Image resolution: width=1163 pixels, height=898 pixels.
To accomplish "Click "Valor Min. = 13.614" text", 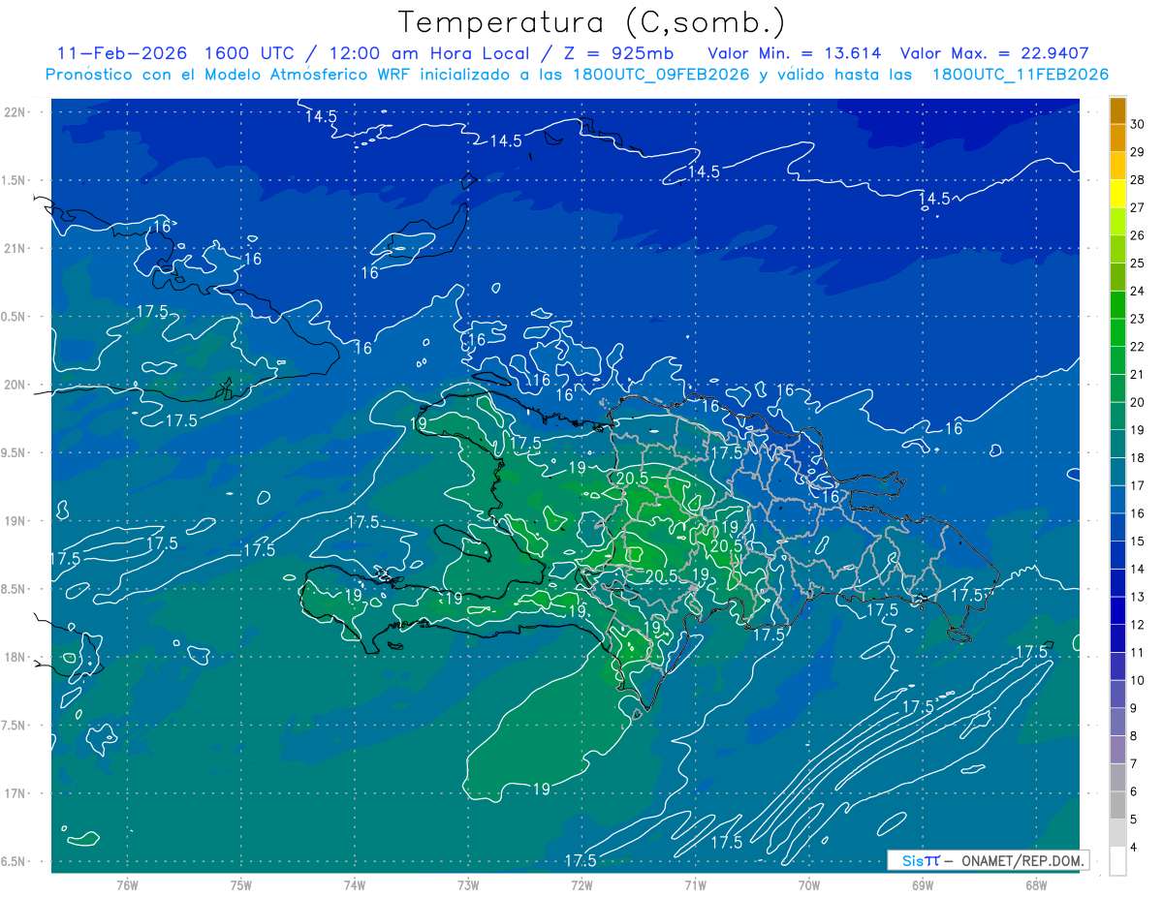I will (795, 53).
